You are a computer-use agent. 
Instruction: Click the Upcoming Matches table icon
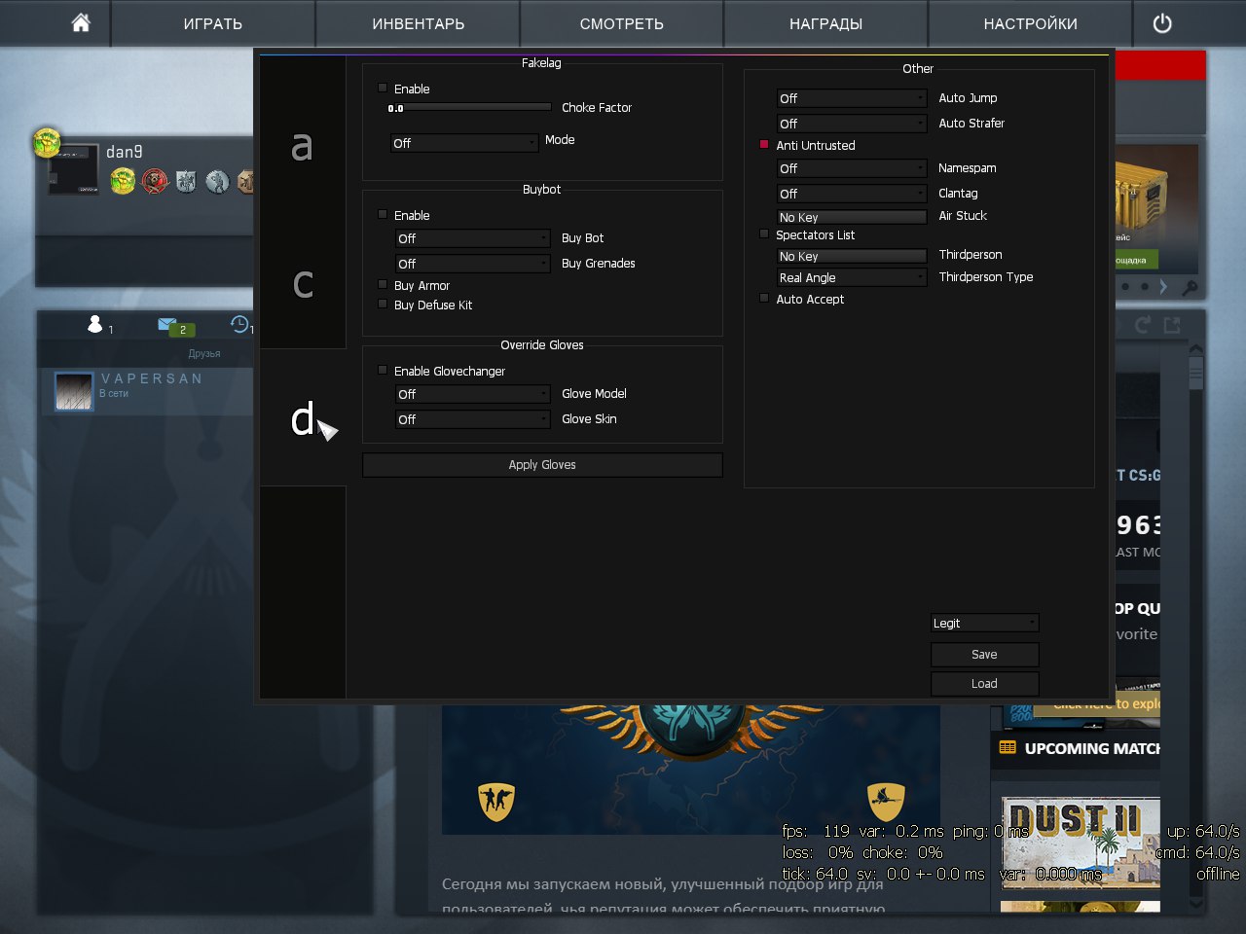click(x=1008, y=748)
